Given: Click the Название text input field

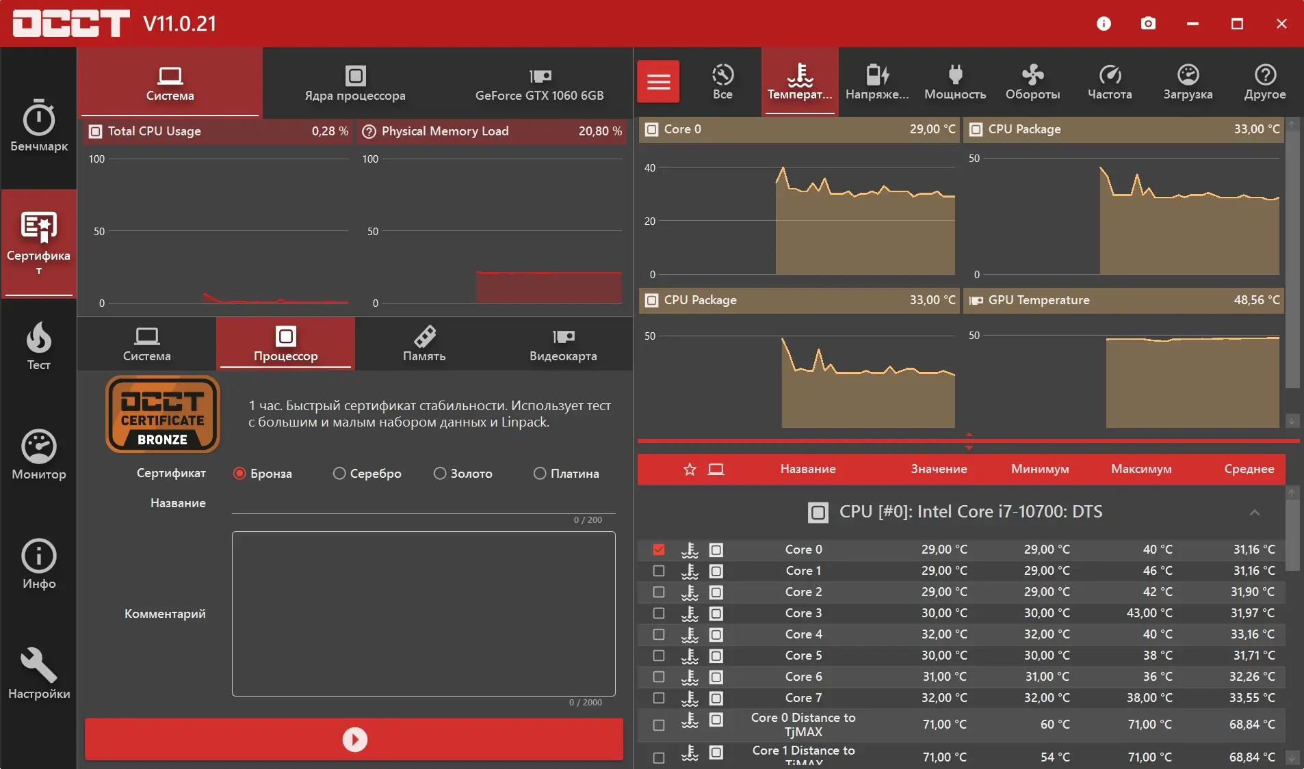Looking at the screenshot, I should click(x=423, y=504).
